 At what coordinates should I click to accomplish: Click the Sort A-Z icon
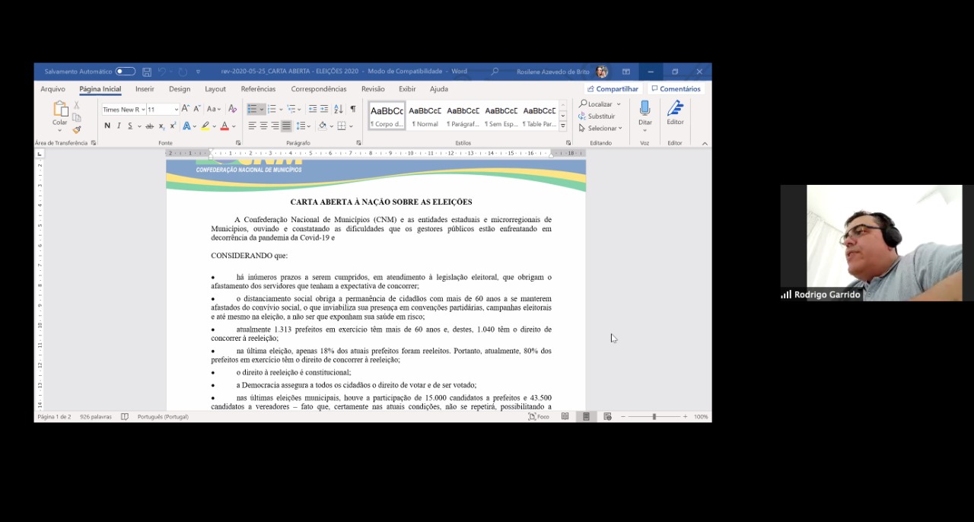pos(338,110)
